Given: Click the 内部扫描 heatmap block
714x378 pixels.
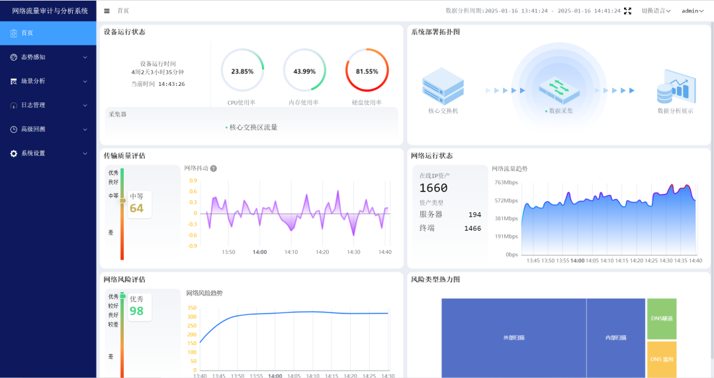Looking at the screenshot, I should (x=616, y=338).
